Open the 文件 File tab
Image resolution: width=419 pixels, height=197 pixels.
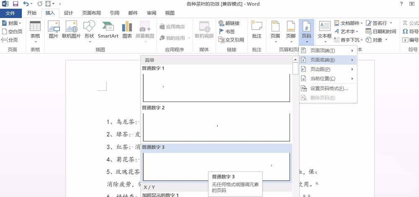[11, 13]
